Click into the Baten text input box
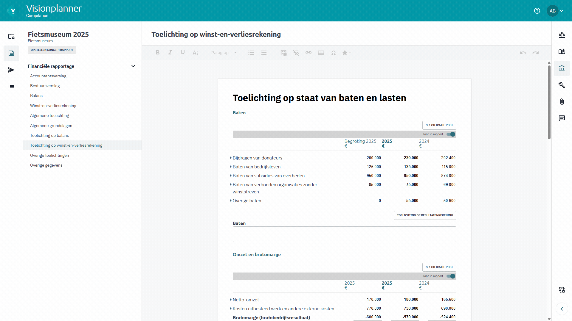This screenshot has width=572, height=321. [x=344, y=234]
